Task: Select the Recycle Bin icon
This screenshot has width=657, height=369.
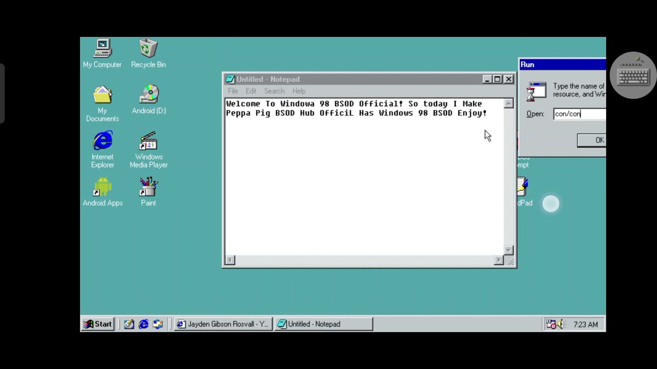Action: (148, 53)
